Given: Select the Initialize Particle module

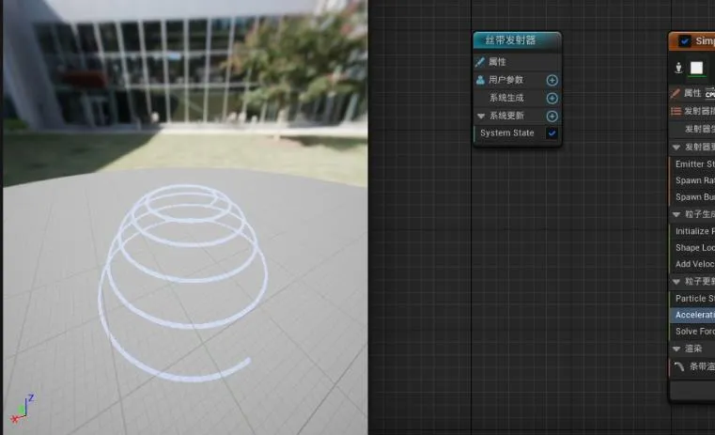Looking at the screenshot, I should [x=692, y=231].
